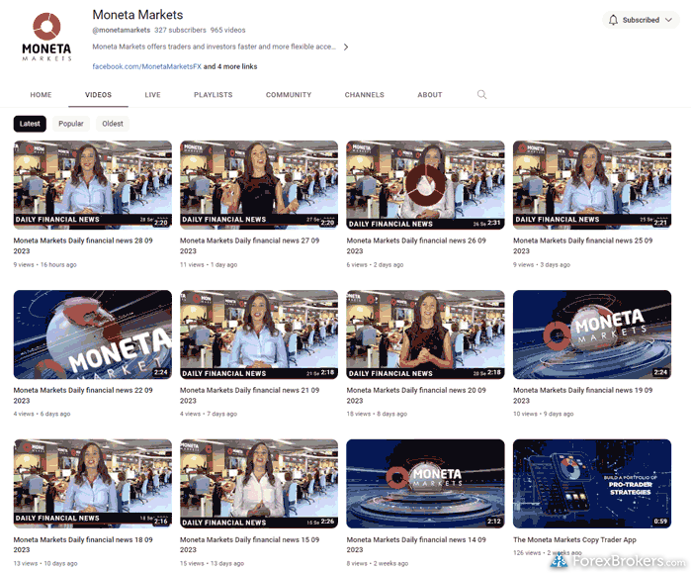Open the Copy Trader App video thumbnail
The width and height of the screenshot is (691, 573).
[592, 484]
